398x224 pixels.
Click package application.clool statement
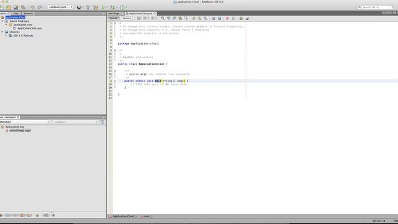coord(139,44)
